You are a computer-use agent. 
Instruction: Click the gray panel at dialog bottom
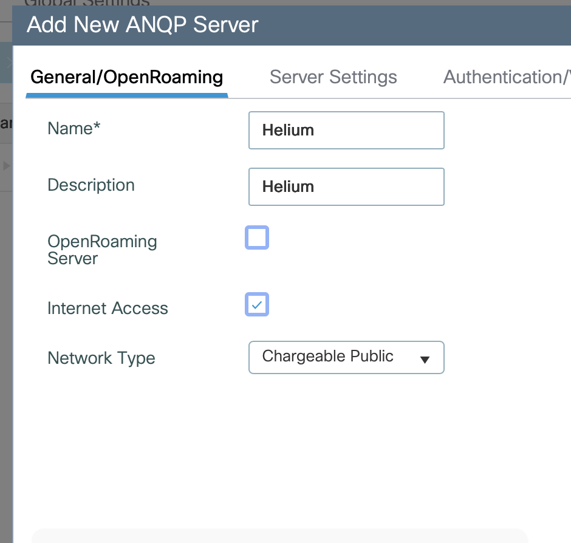point(279,536)
